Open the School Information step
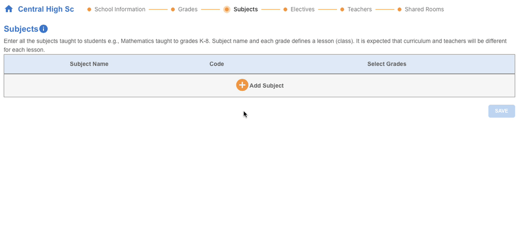Screen dimensions: 521x242 [120, 9]
